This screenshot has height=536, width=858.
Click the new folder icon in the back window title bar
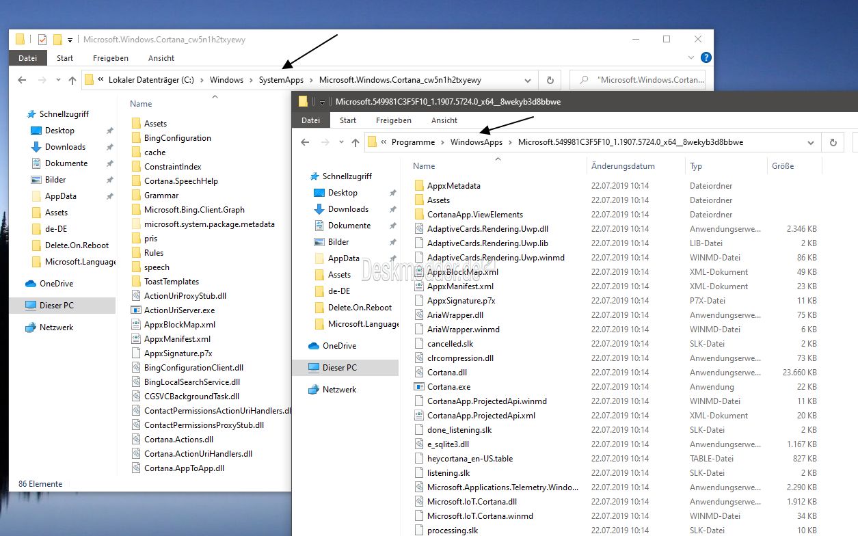(x=57, y=40)
